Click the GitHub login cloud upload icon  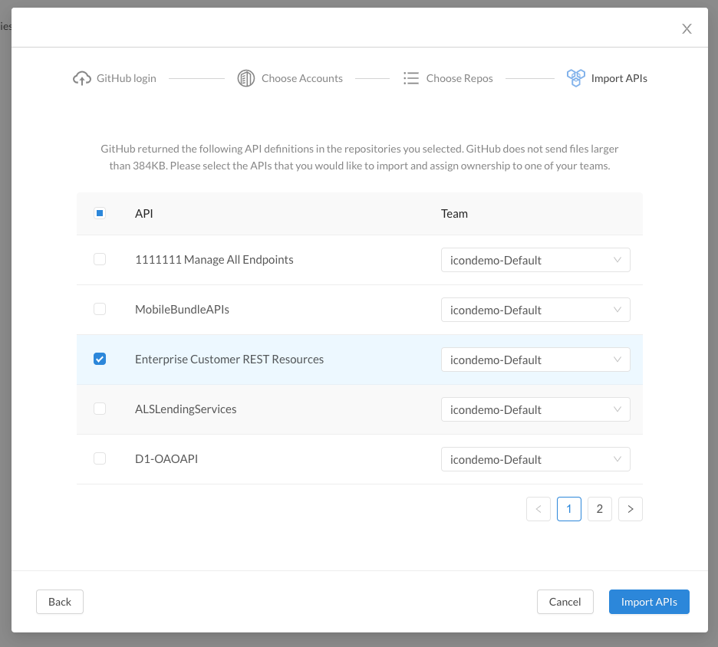[x=82, y=78]
